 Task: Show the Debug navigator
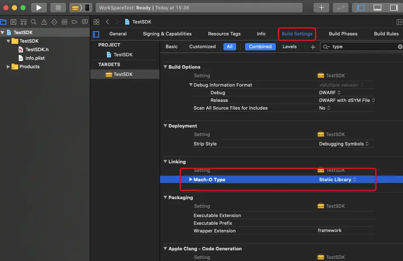[x=65, y=22]
